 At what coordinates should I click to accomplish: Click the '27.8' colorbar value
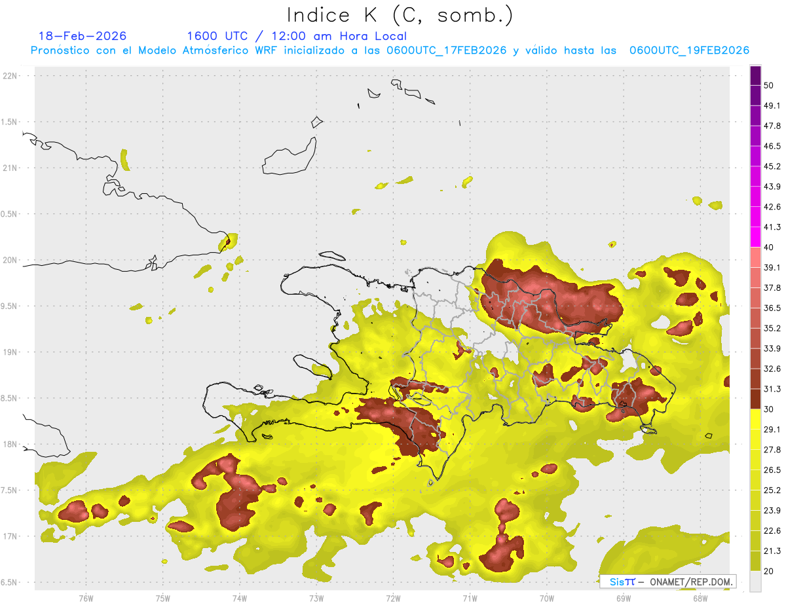[x=772, y=450]
